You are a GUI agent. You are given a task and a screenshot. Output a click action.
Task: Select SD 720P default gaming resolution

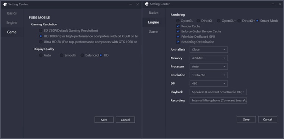41,31
